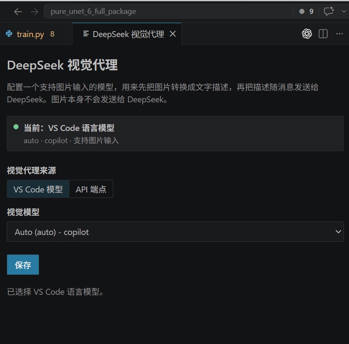The height and width of the screenshot is (344, 349).
Task: Click the text "auto · copilot · 支持图片输入"
Action: point(71,141)
